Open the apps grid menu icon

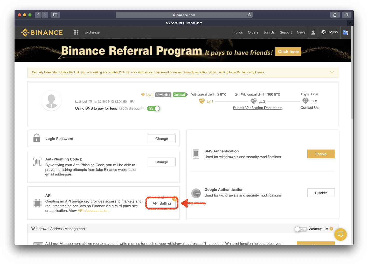coord(76,32)
